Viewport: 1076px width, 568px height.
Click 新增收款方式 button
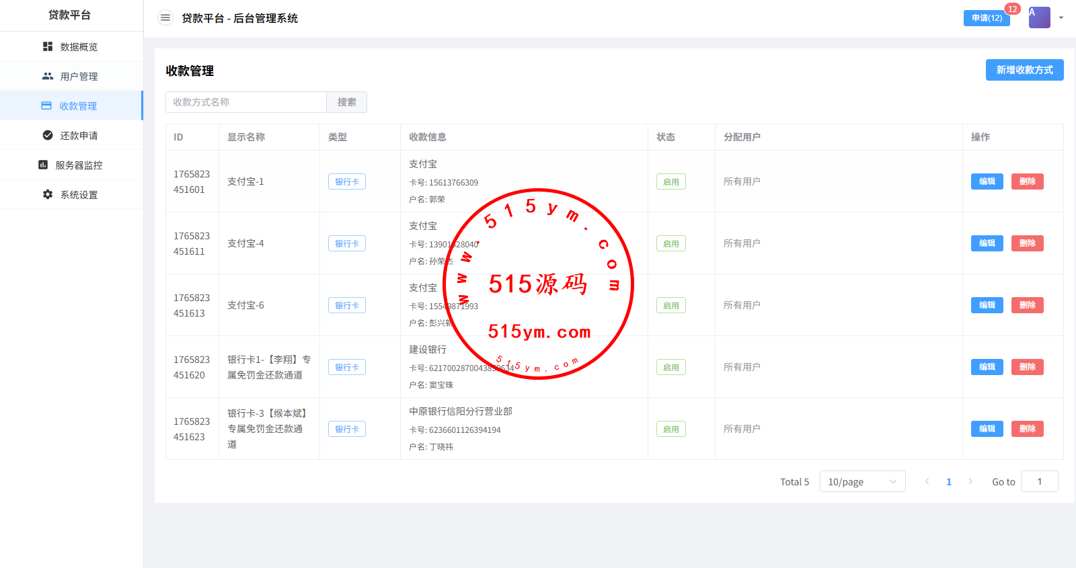1024,70
